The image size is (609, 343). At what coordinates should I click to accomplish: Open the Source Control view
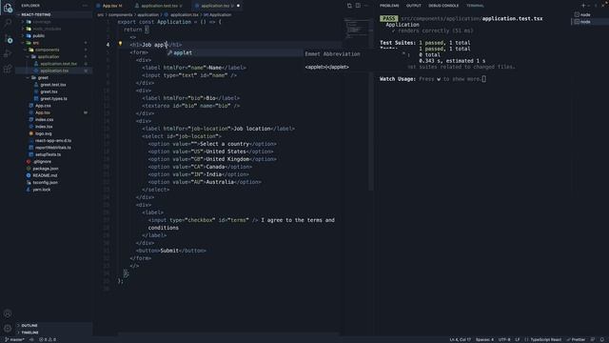click(8, 38)
